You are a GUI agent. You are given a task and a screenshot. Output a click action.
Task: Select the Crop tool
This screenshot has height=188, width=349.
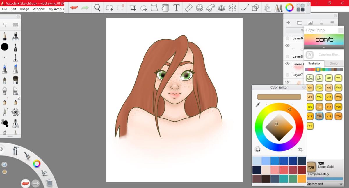(133, 8)
